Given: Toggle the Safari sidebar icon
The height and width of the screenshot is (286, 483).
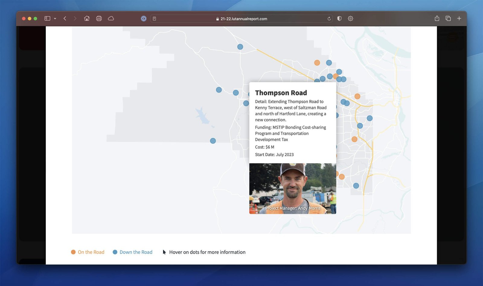Looking at the screenshot, I should [47, 18].
